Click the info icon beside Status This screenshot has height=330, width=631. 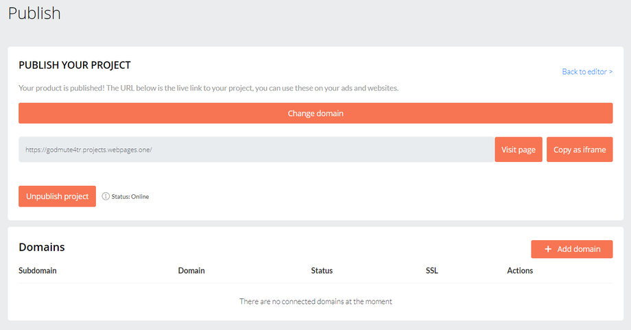click(106, 196)
